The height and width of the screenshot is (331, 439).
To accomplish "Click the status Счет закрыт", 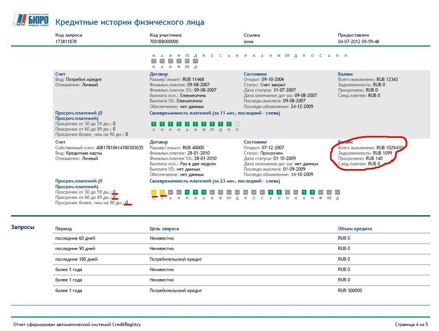I will pyautogui.click(x=273, y=85).
